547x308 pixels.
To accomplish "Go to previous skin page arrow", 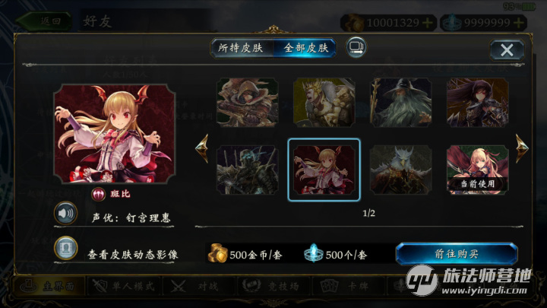I will [x=202, y=148].
